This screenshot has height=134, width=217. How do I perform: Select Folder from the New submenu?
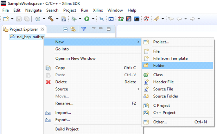[159, 66]
